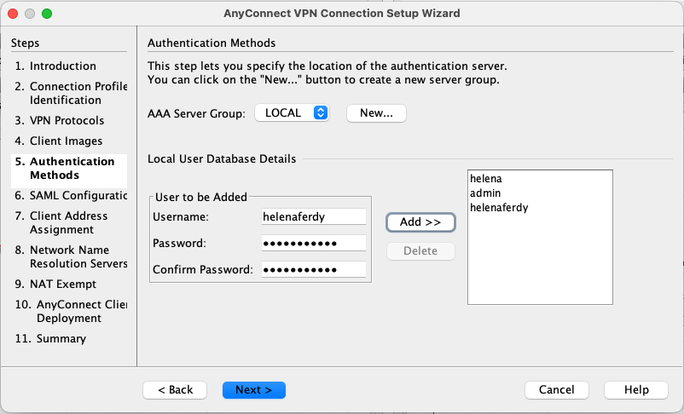Click the green window zoom button
Screen dimensions: 684x414
tap(47, 14)
